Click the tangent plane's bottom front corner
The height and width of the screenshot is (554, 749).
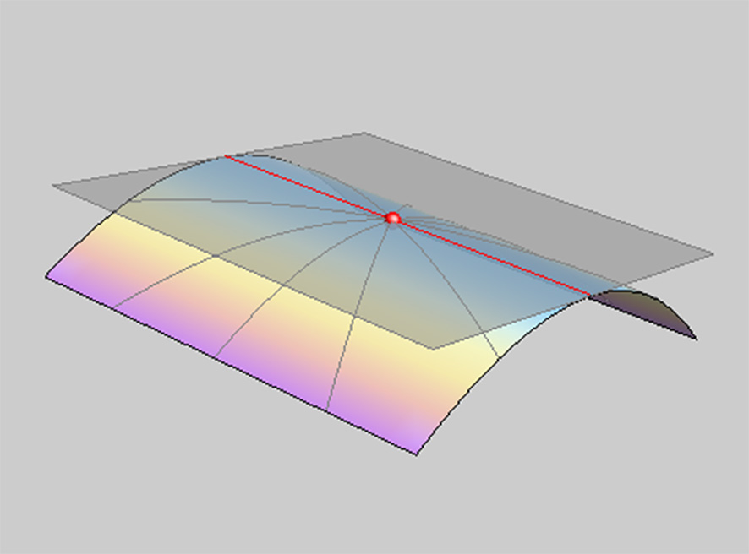pyautogui.click(x=432, y=348)
